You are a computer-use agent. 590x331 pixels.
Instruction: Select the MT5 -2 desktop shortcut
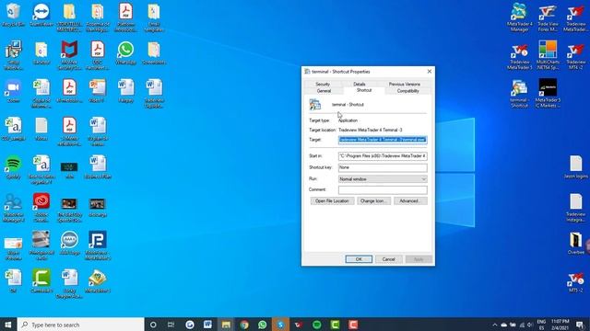click(x=575, y=282)
